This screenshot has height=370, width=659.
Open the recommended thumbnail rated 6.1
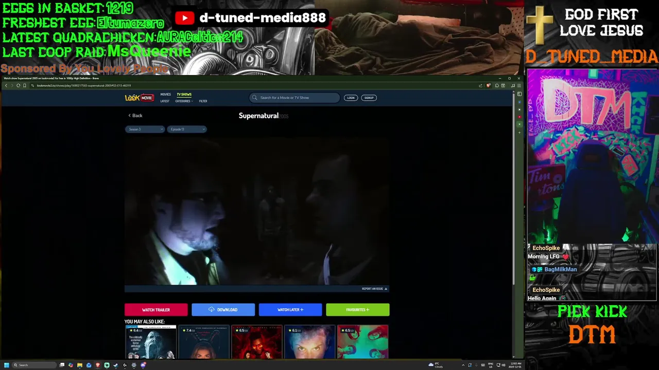coord(309,342)
